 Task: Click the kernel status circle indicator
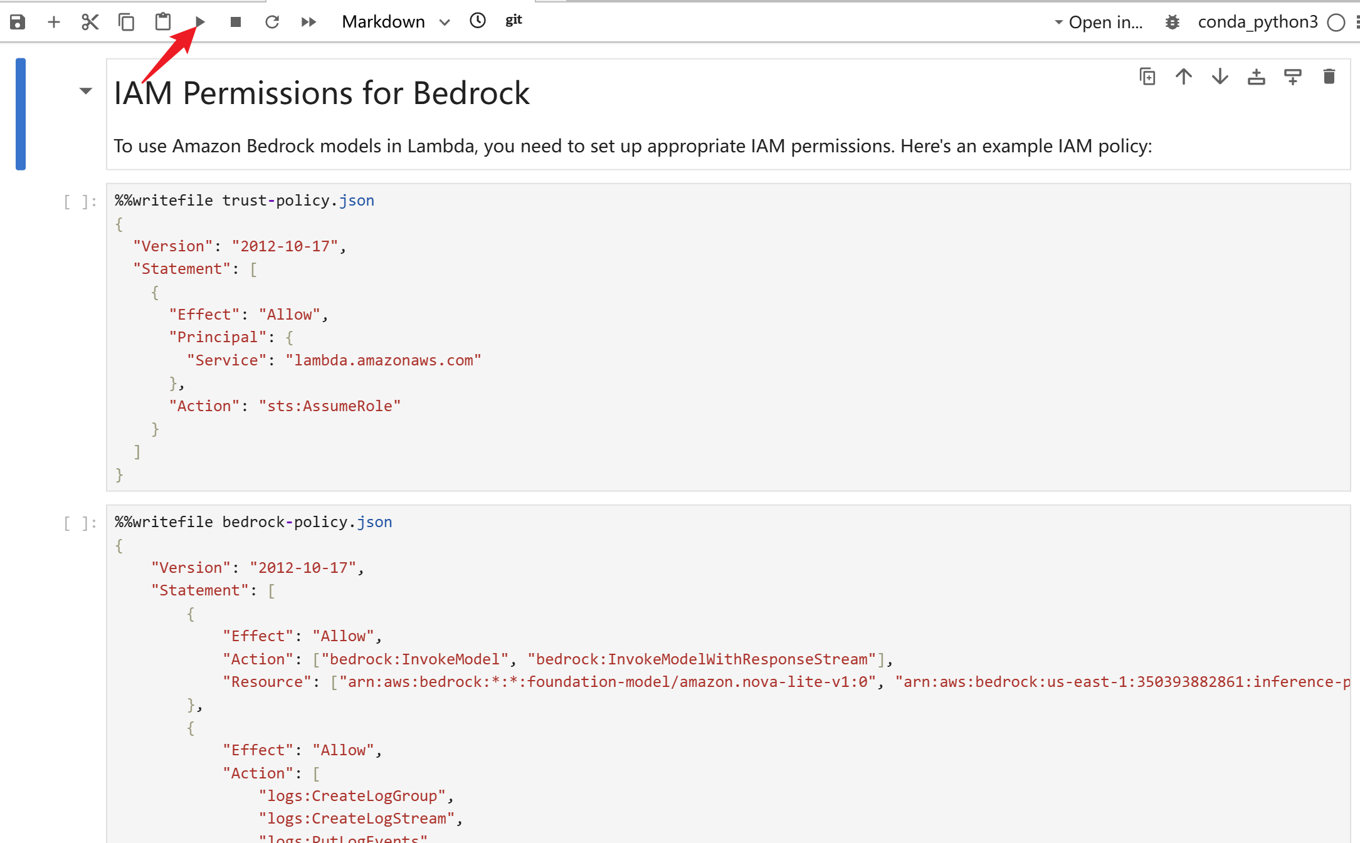[1336, 23]
